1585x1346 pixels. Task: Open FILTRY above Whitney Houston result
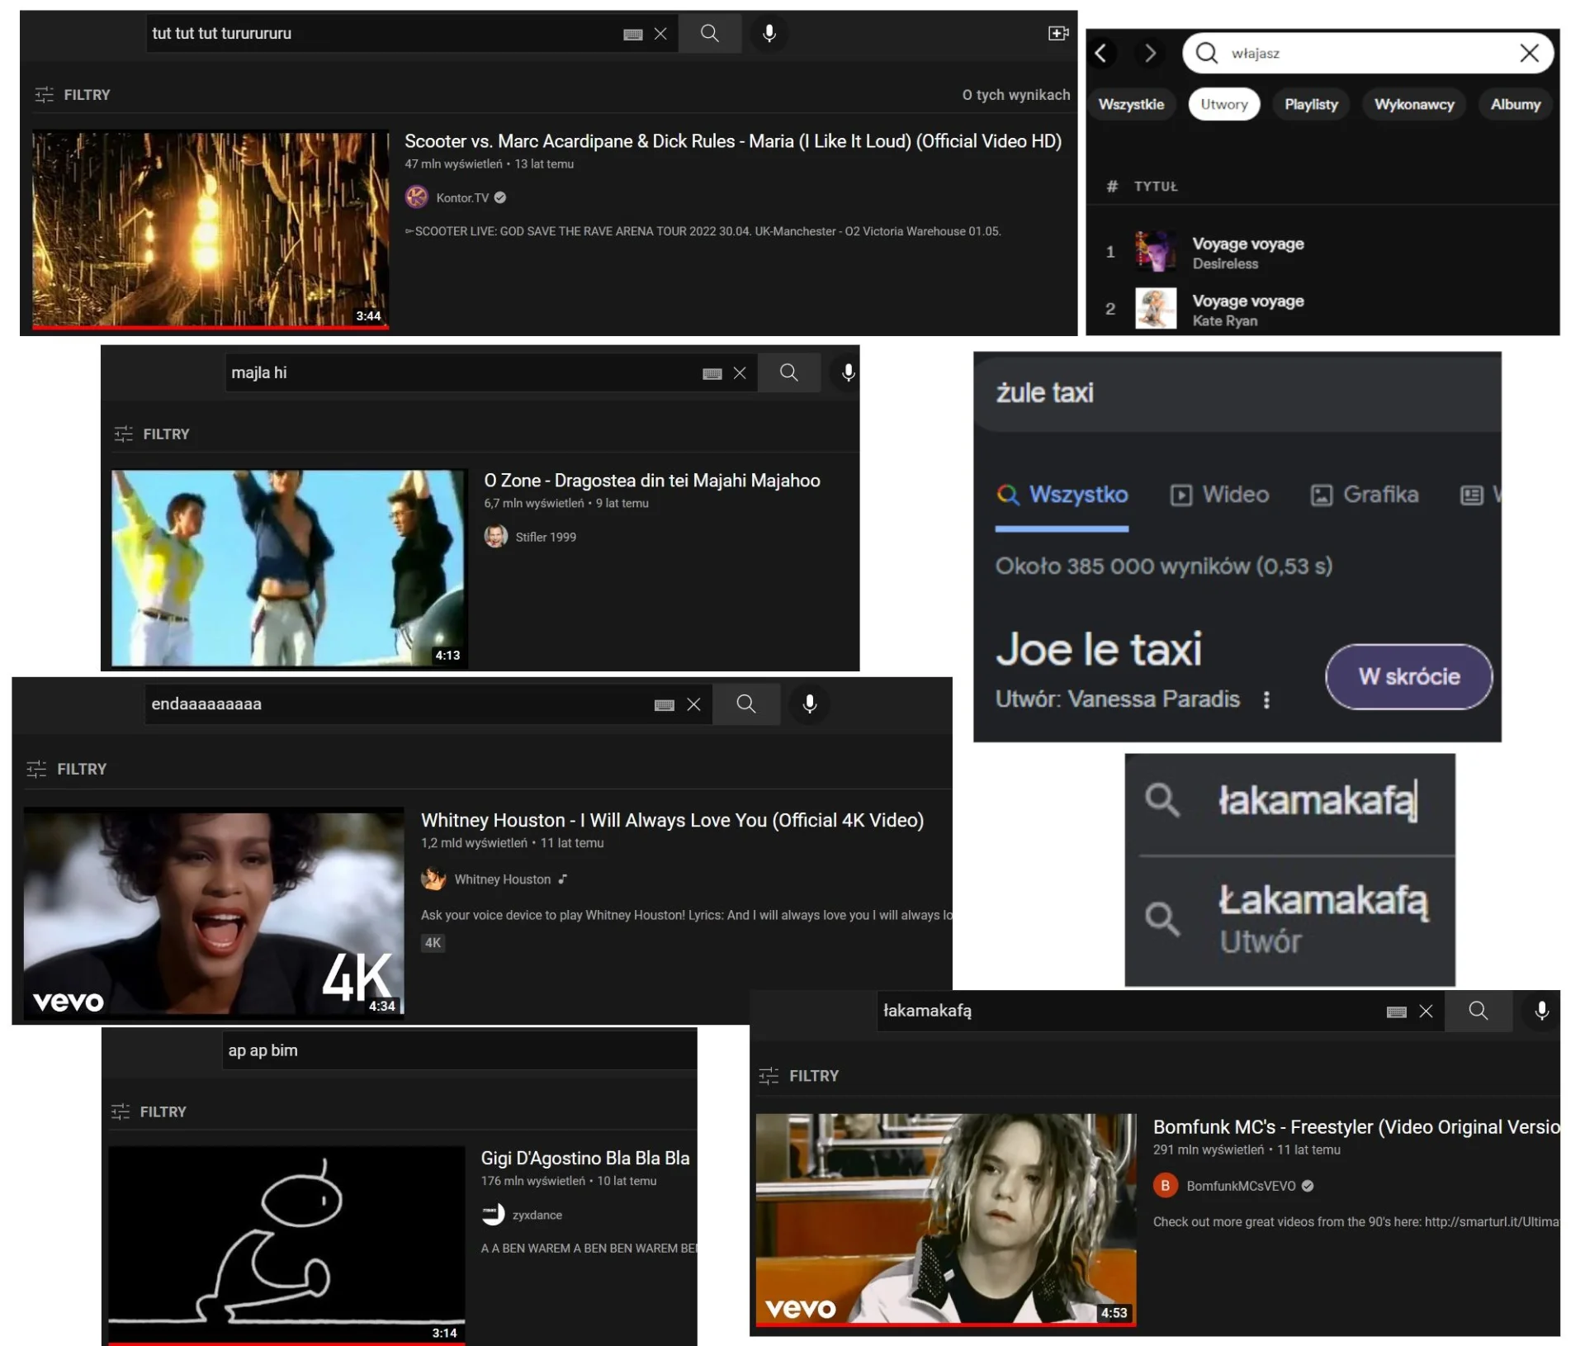tap(66, 770)
